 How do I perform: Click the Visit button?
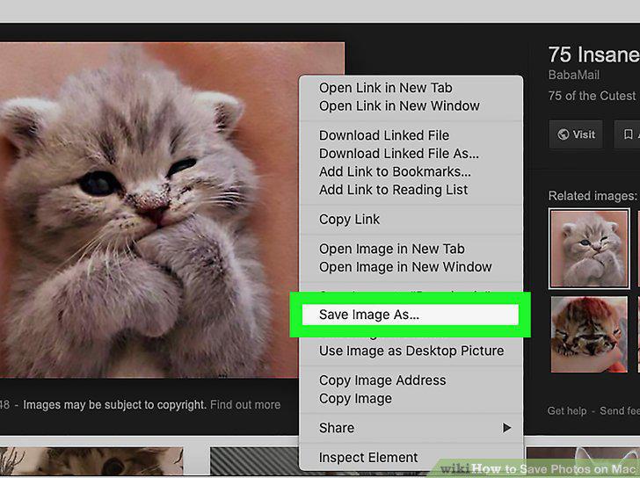pos(576,134)
